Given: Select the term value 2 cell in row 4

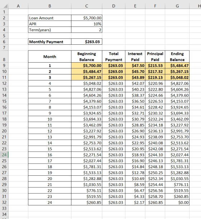Looking at the screenshot, I should coord(87,30).
